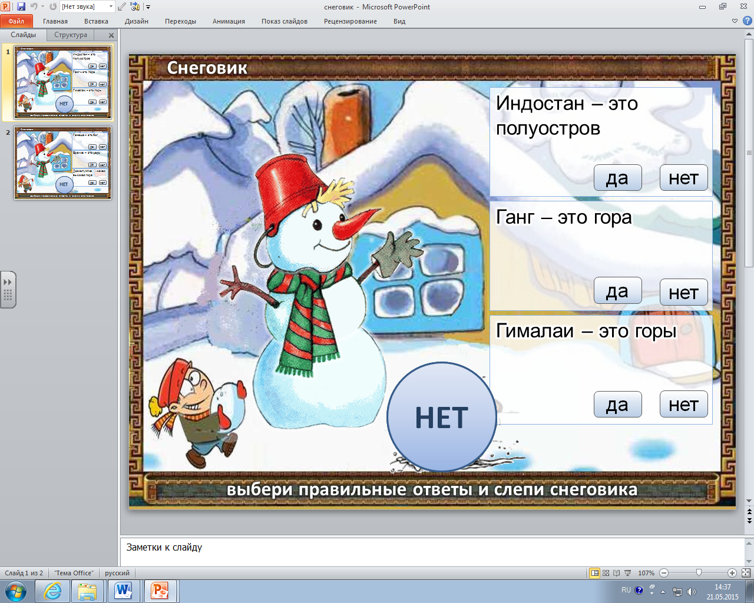
Task: Select the 'Ганг – это гора' text
Action: [x=564, y=217]
